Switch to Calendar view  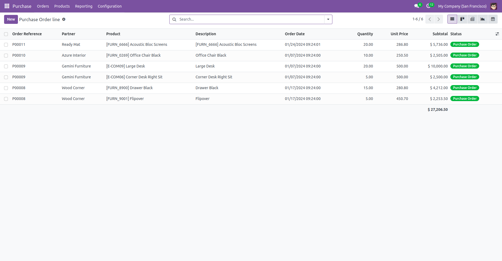coord(493,19)
